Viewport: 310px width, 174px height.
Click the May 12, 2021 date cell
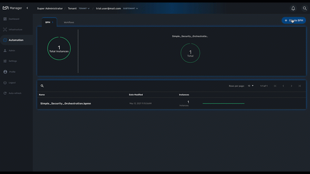click(140, 103)
